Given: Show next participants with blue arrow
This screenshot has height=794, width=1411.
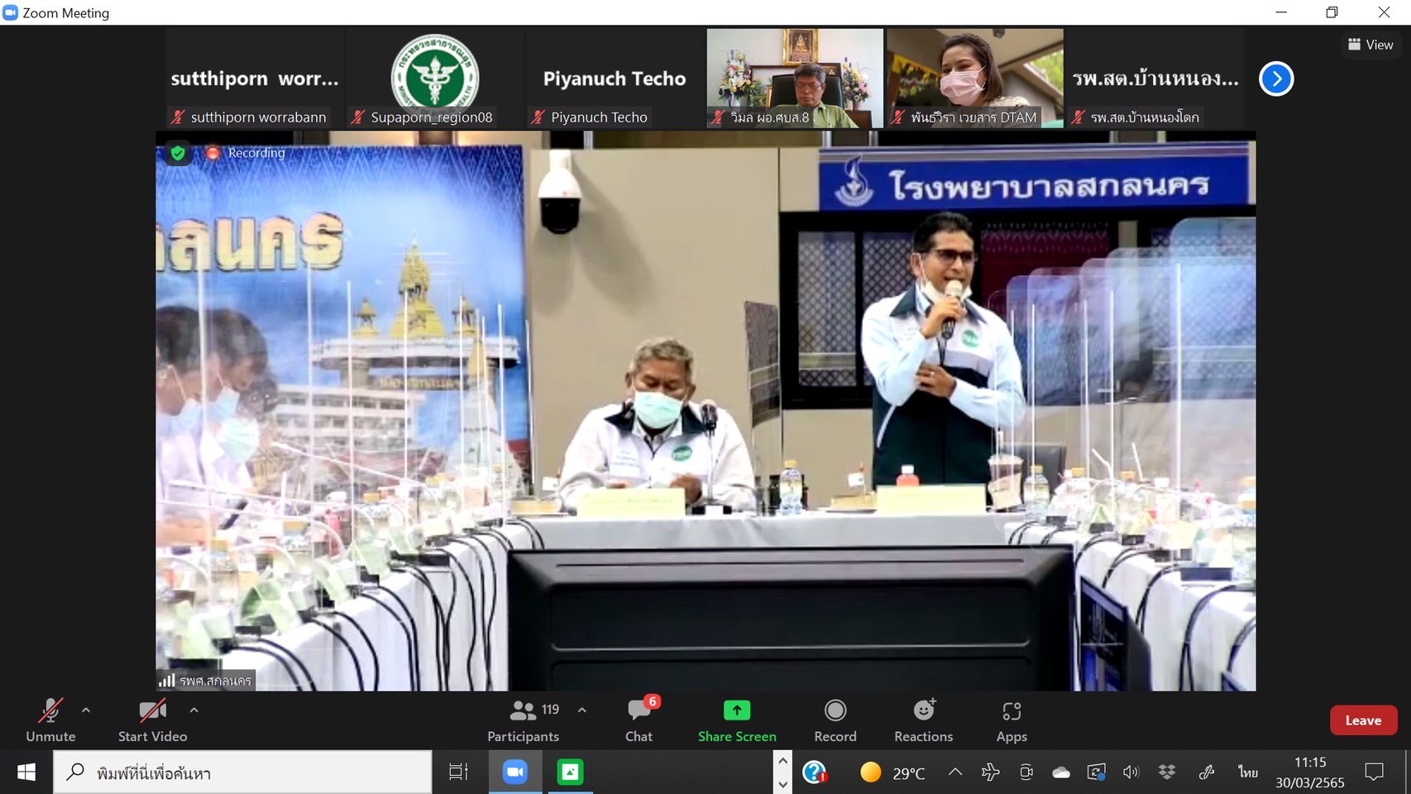Looking at the screenshot, I should click(x=1276, y=79).
